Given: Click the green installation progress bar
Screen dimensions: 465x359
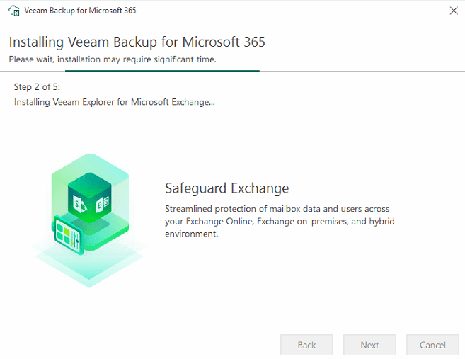Looking at the screenshot, I should [x=162, y=72].
